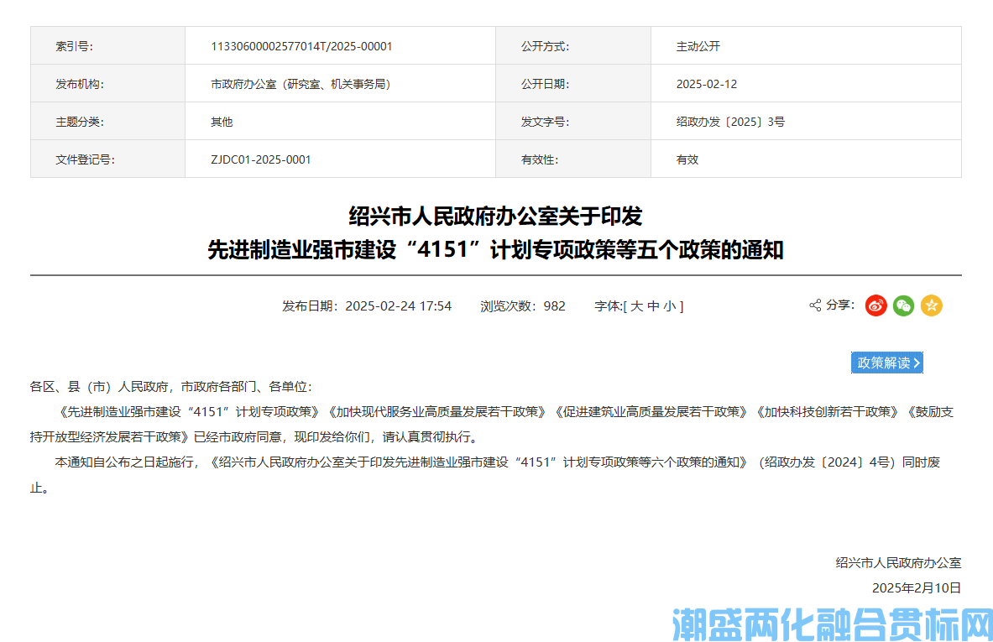Click the 分享 label text
This screenshot has height=642, width=993.
pos(840,305)
